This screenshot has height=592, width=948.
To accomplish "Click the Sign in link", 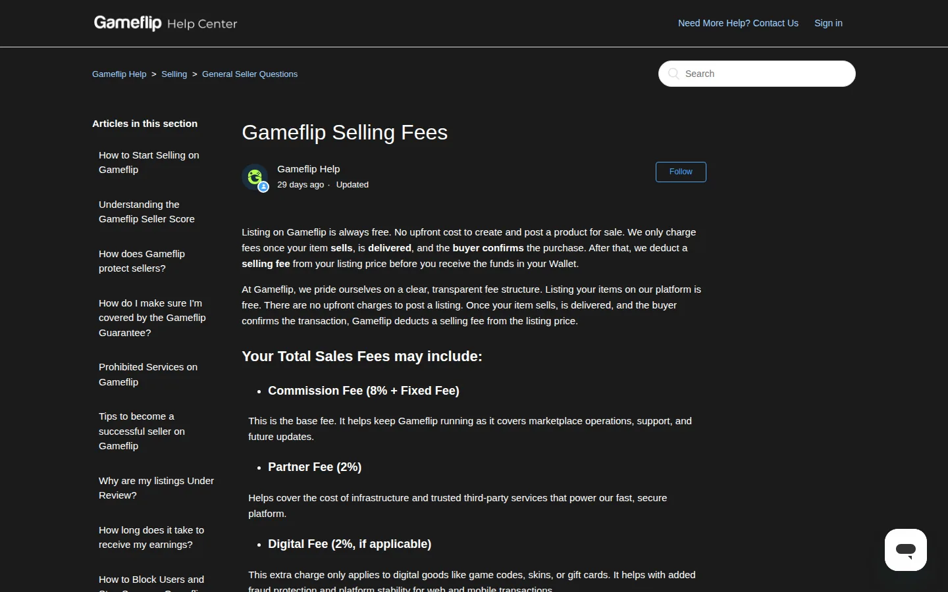I will [x=828, y=23].
